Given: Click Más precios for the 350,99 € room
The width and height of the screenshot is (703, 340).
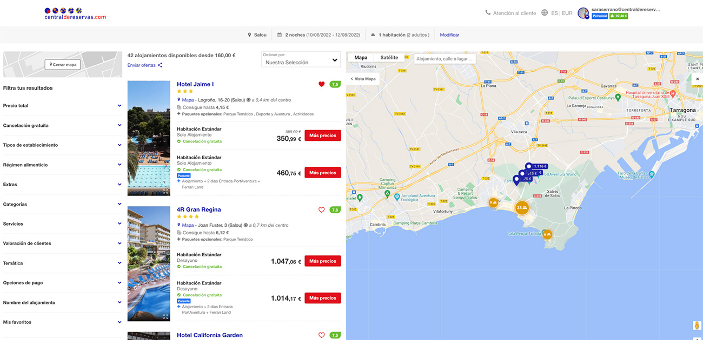Looking at the screenshot, I should 323,135.
